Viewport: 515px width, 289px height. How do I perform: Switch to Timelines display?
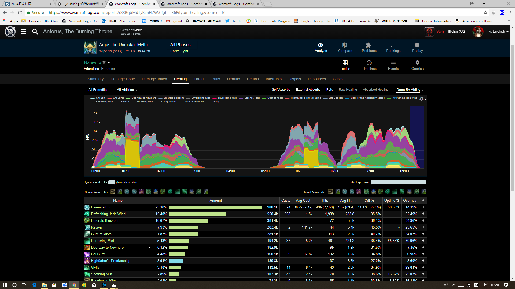tap(369, 65)
